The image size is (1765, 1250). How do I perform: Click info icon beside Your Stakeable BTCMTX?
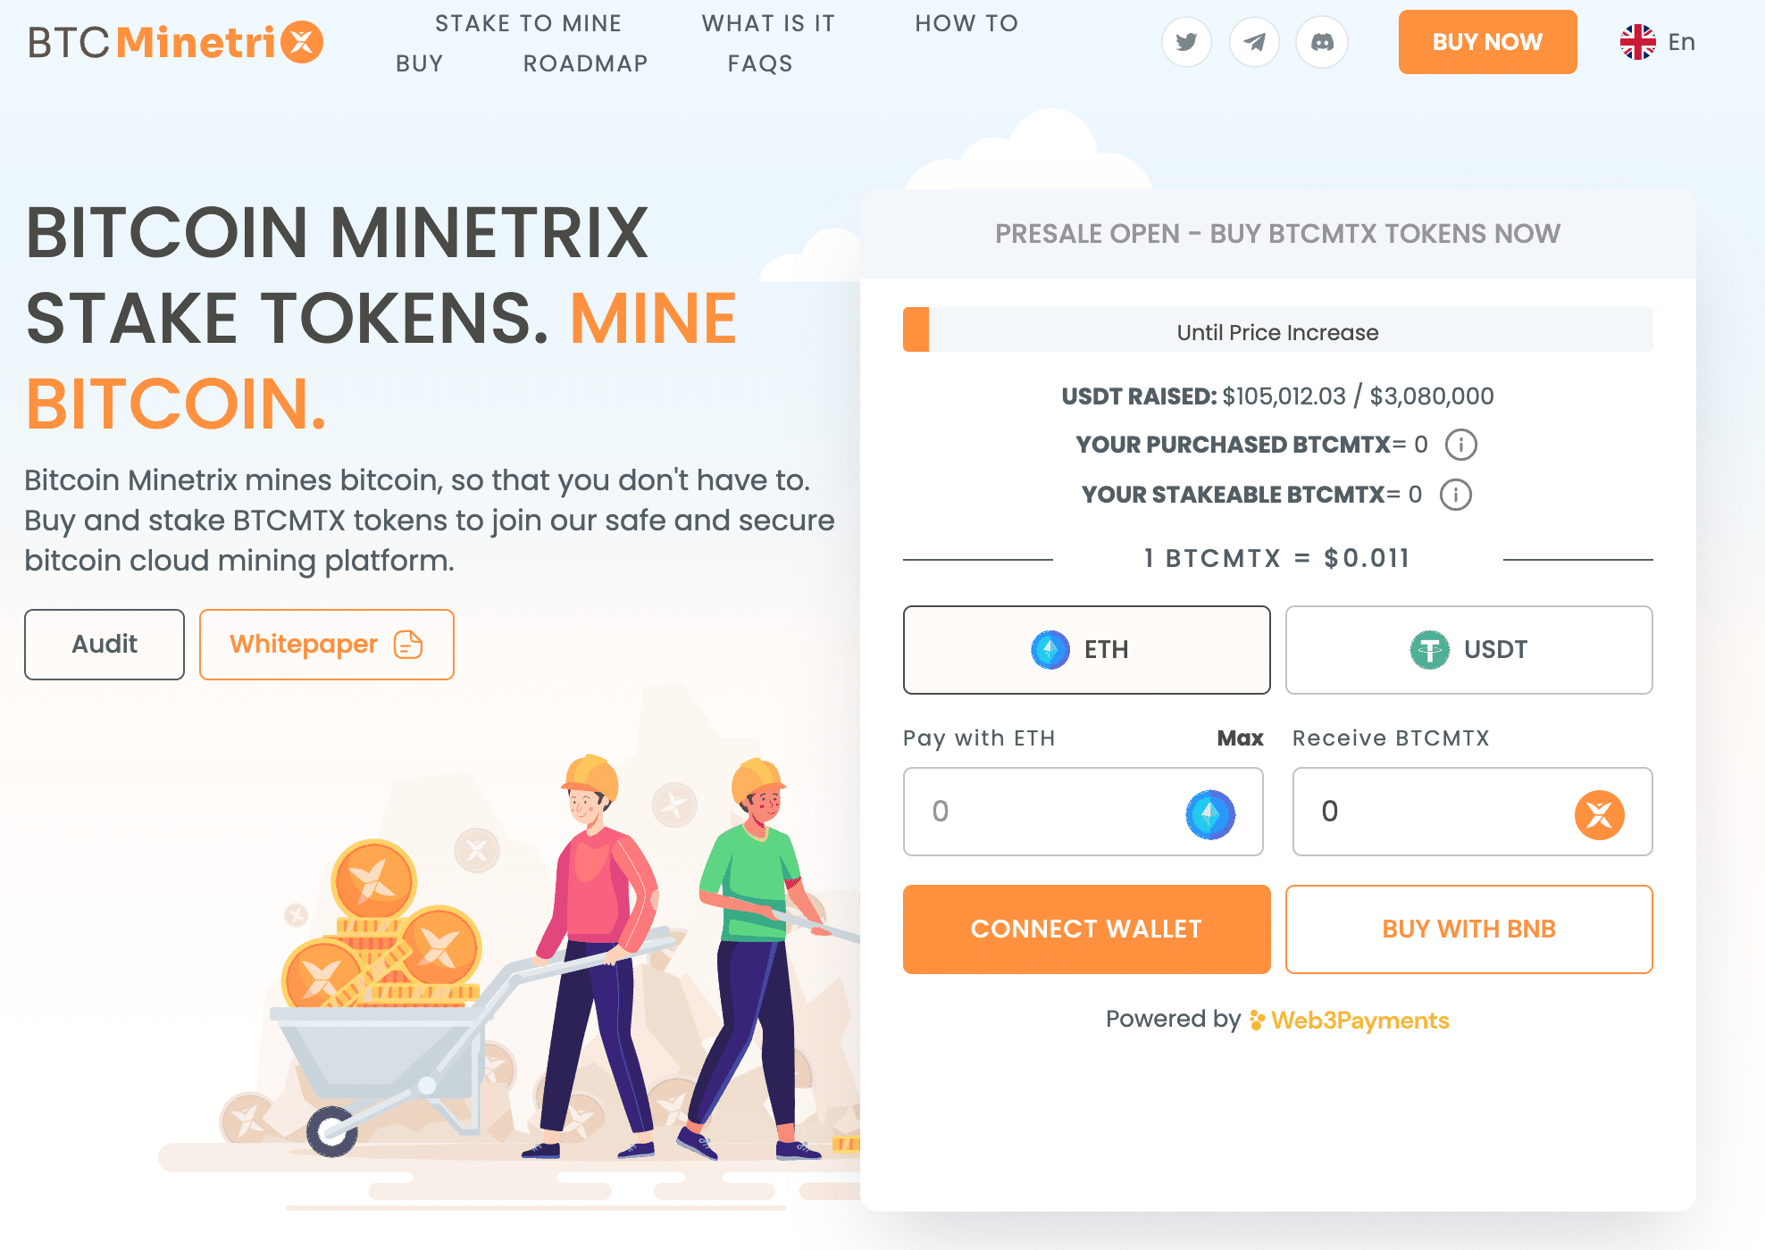coord(1456,495)
